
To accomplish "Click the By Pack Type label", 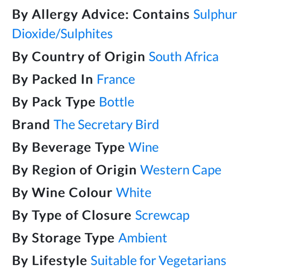I will click(x=54, y=102).
